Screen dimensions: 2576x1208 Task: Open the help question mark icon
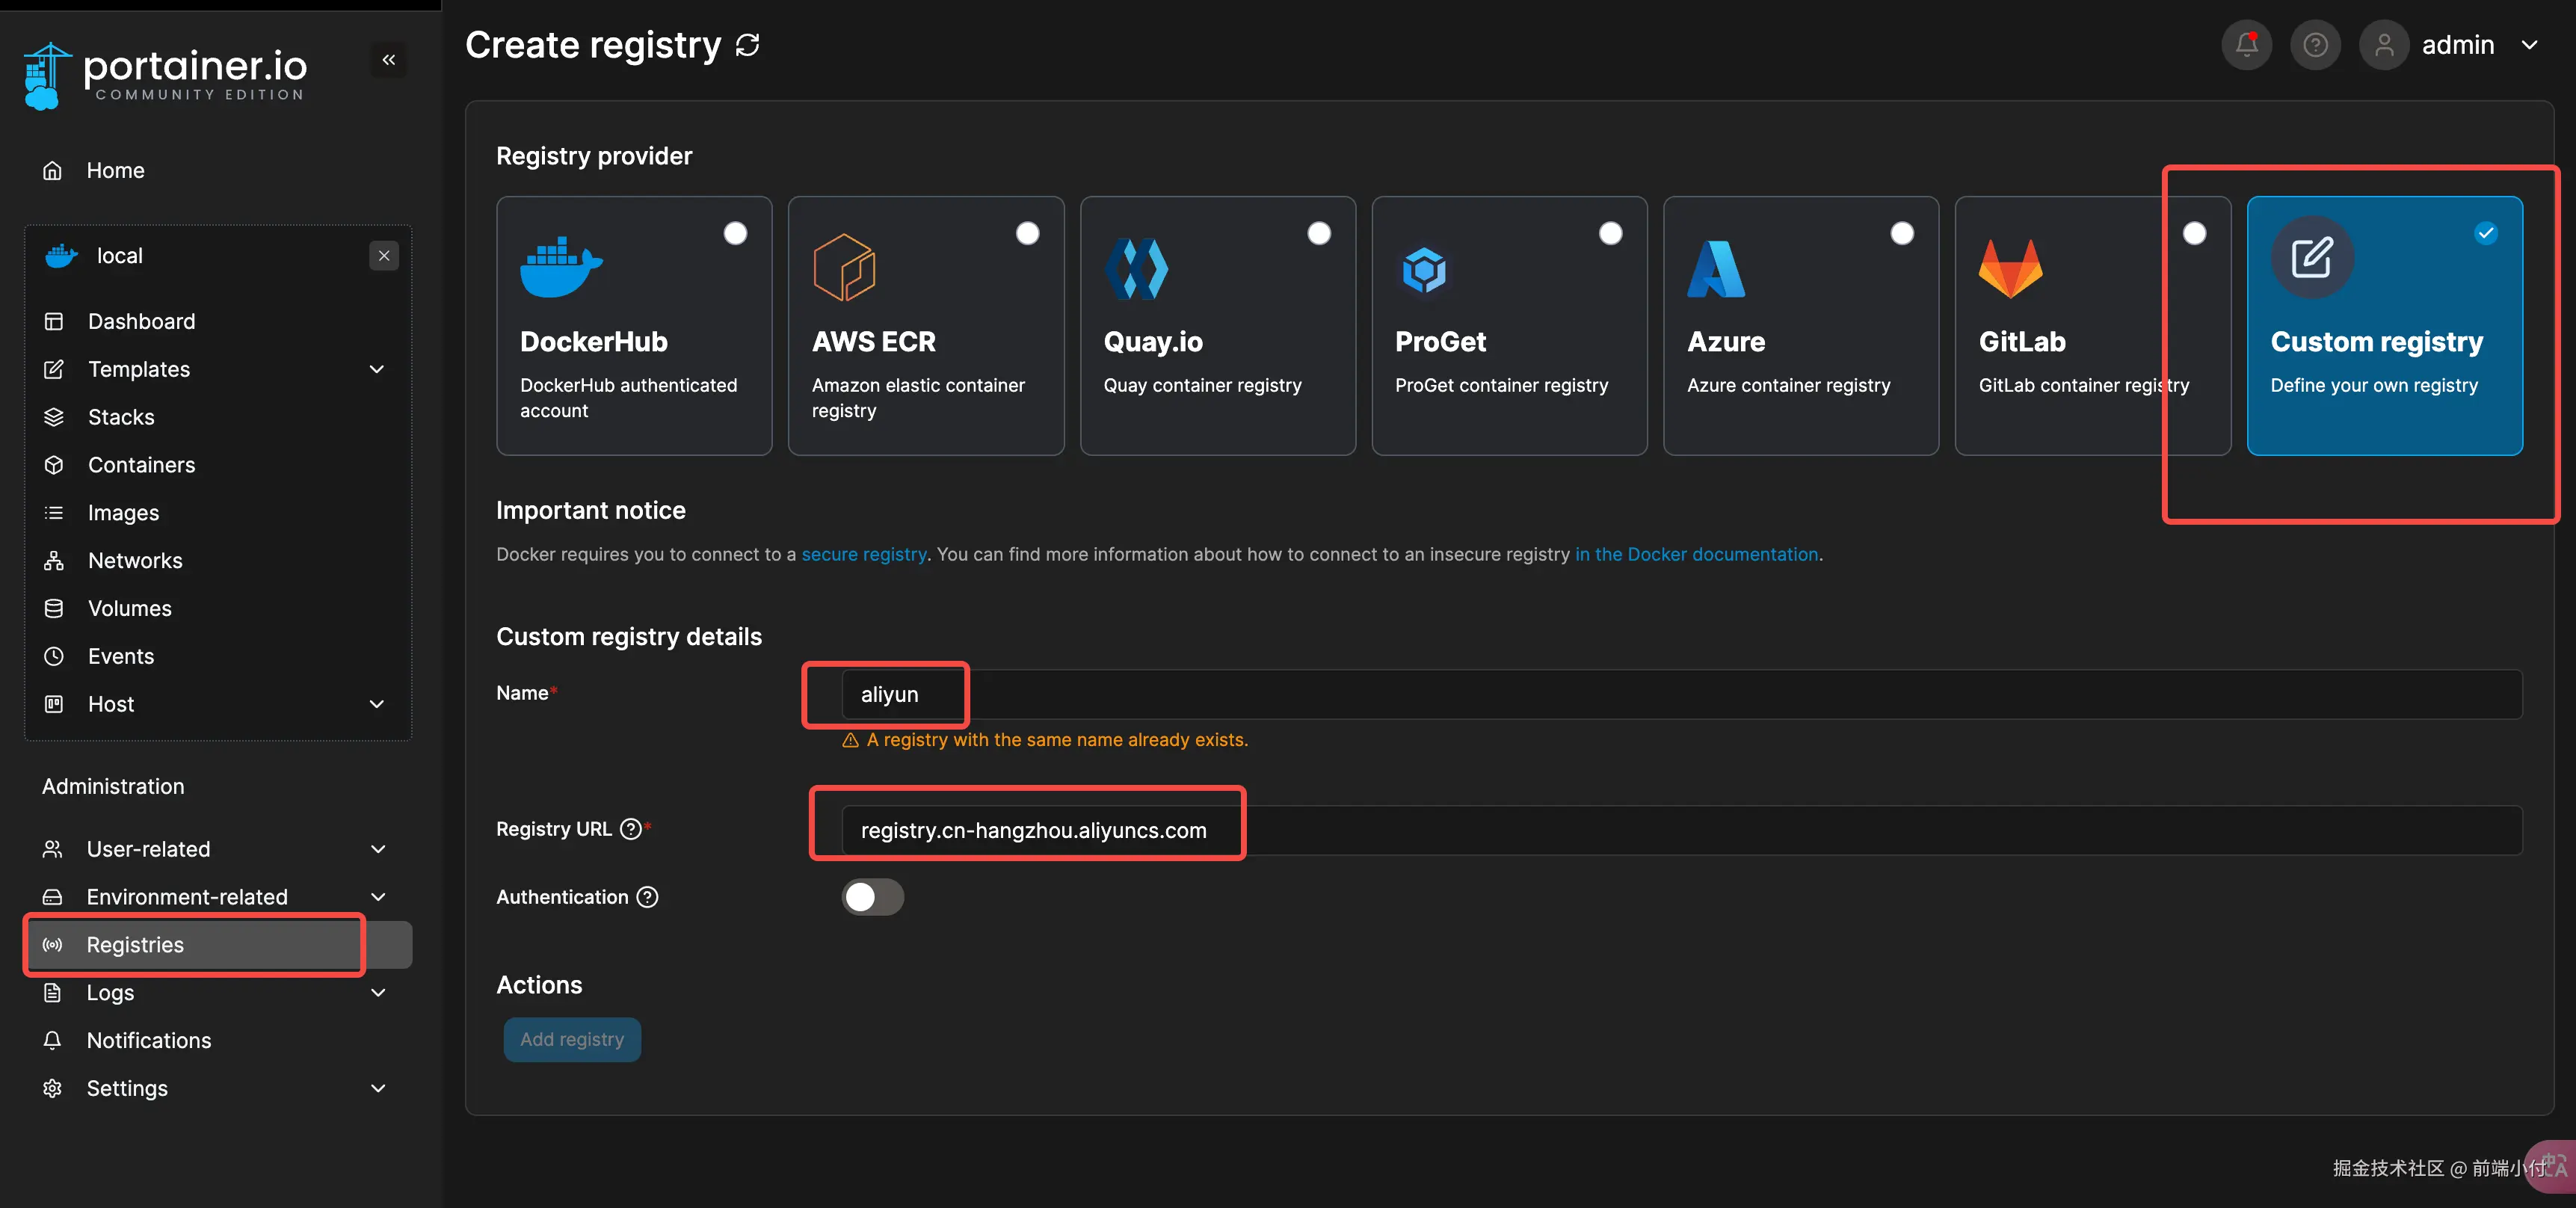pos(2315,45)
